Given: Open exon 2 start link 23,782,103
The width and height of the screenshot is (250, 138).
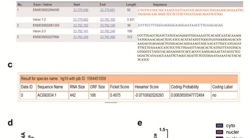Looking at the screenshot, I should [x=81, y=26].
